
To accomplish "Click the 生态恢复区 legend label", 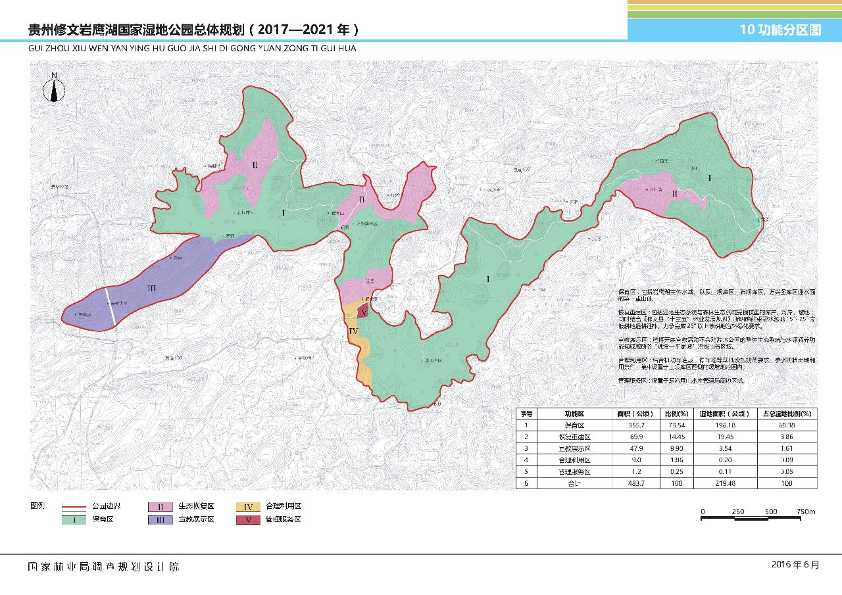I will click(x=196, y=507).
